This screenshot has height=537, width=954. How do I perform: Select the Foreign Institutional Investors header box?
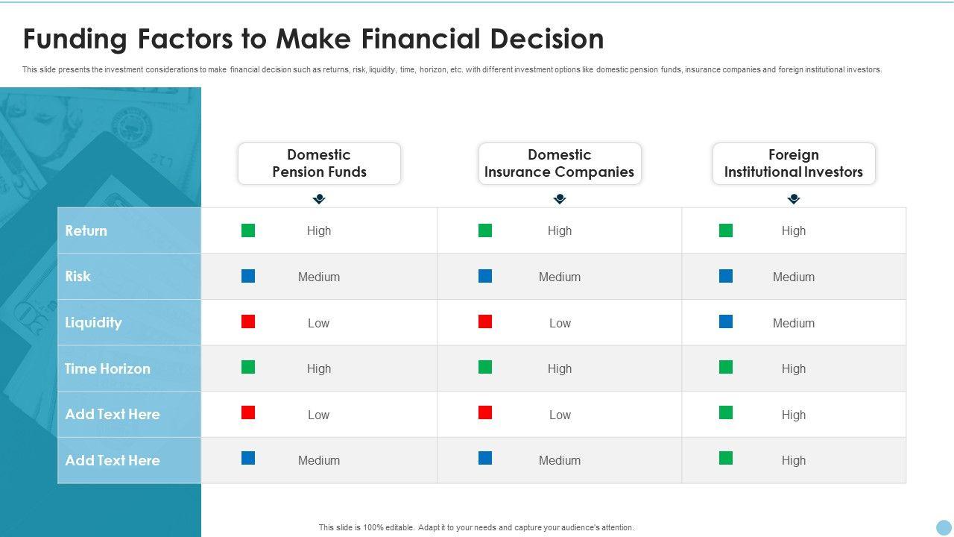pos(794,163)
